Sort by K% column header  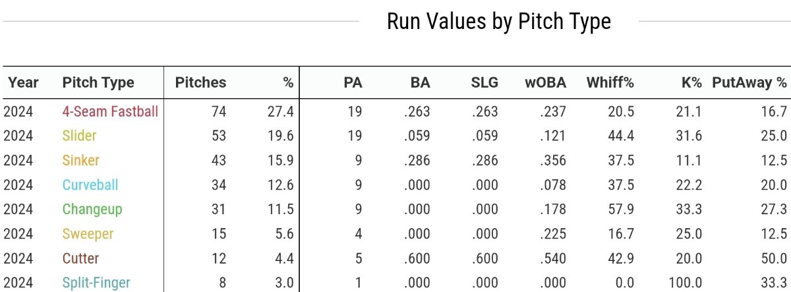tap(691, 82)
